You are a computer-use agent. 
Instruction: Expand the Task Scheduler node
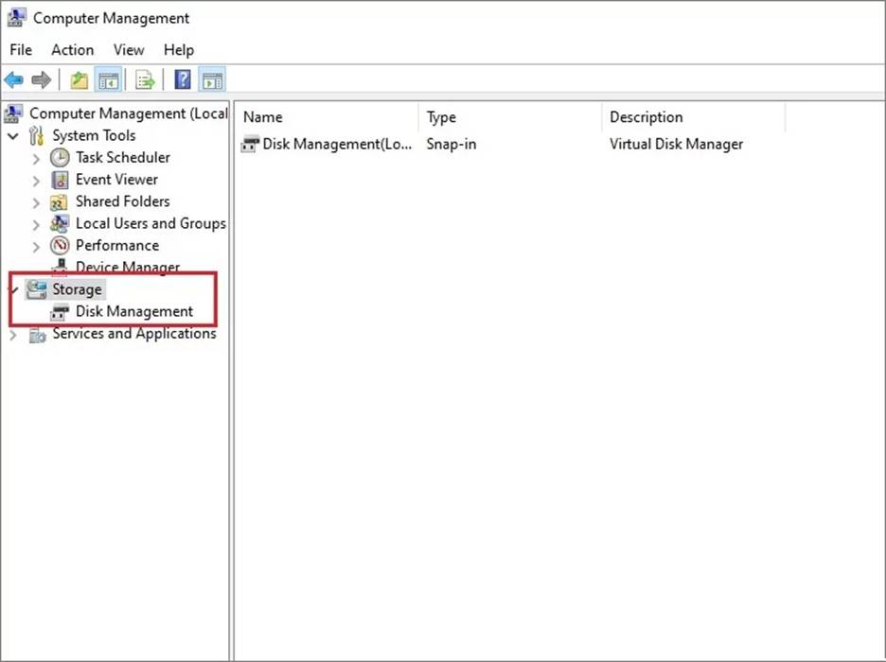[36, 158]
